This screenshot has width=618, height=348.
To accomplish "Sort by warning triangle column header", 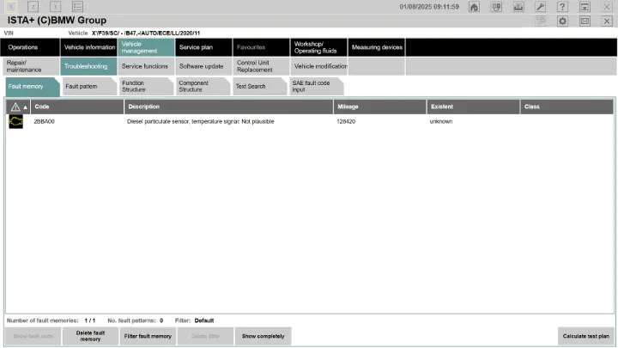I will click(18, 107).
